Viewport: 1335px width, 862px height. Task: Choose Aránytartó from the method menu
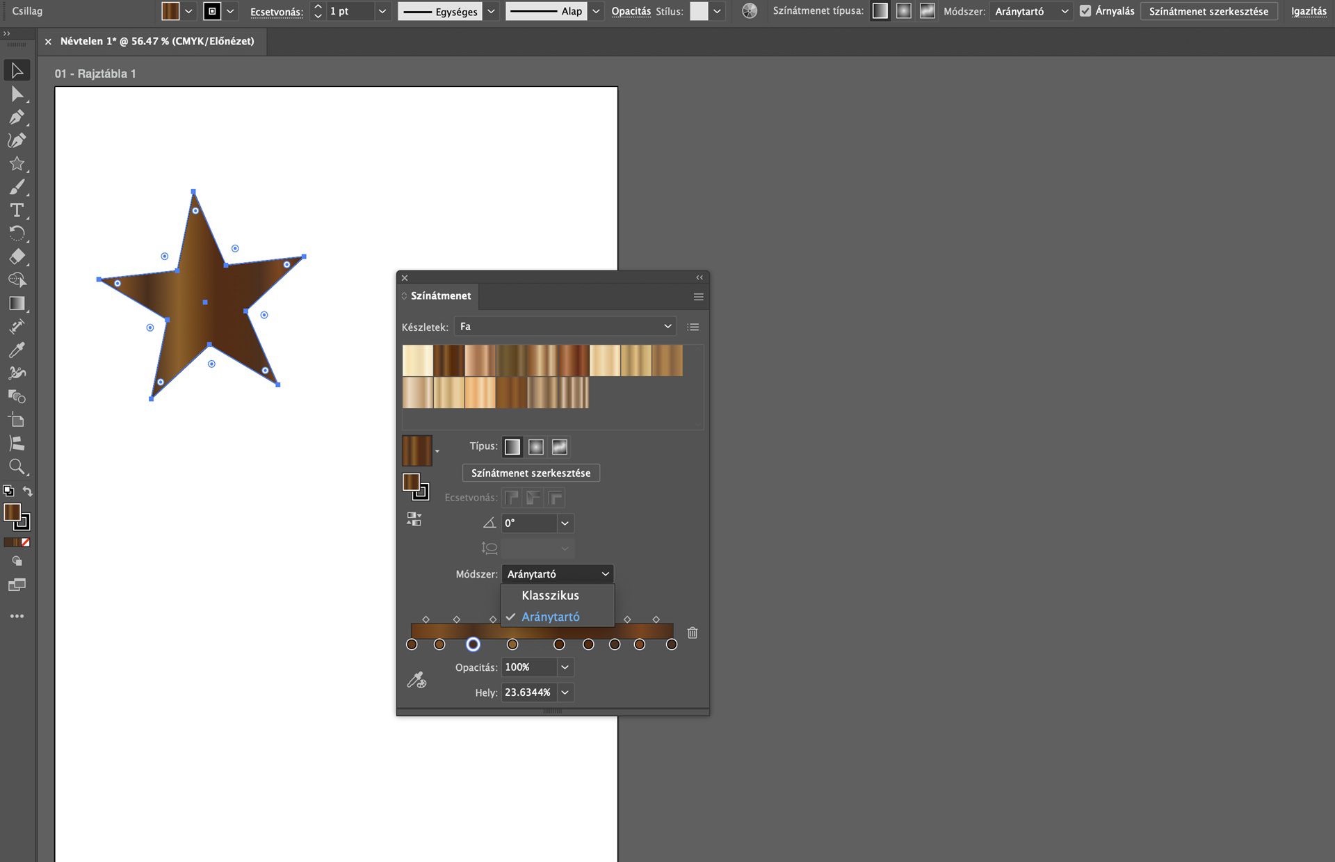[550, 617]
